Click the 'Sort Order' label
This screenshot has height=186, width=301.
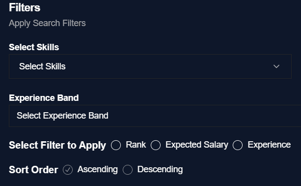coord(33,170)
